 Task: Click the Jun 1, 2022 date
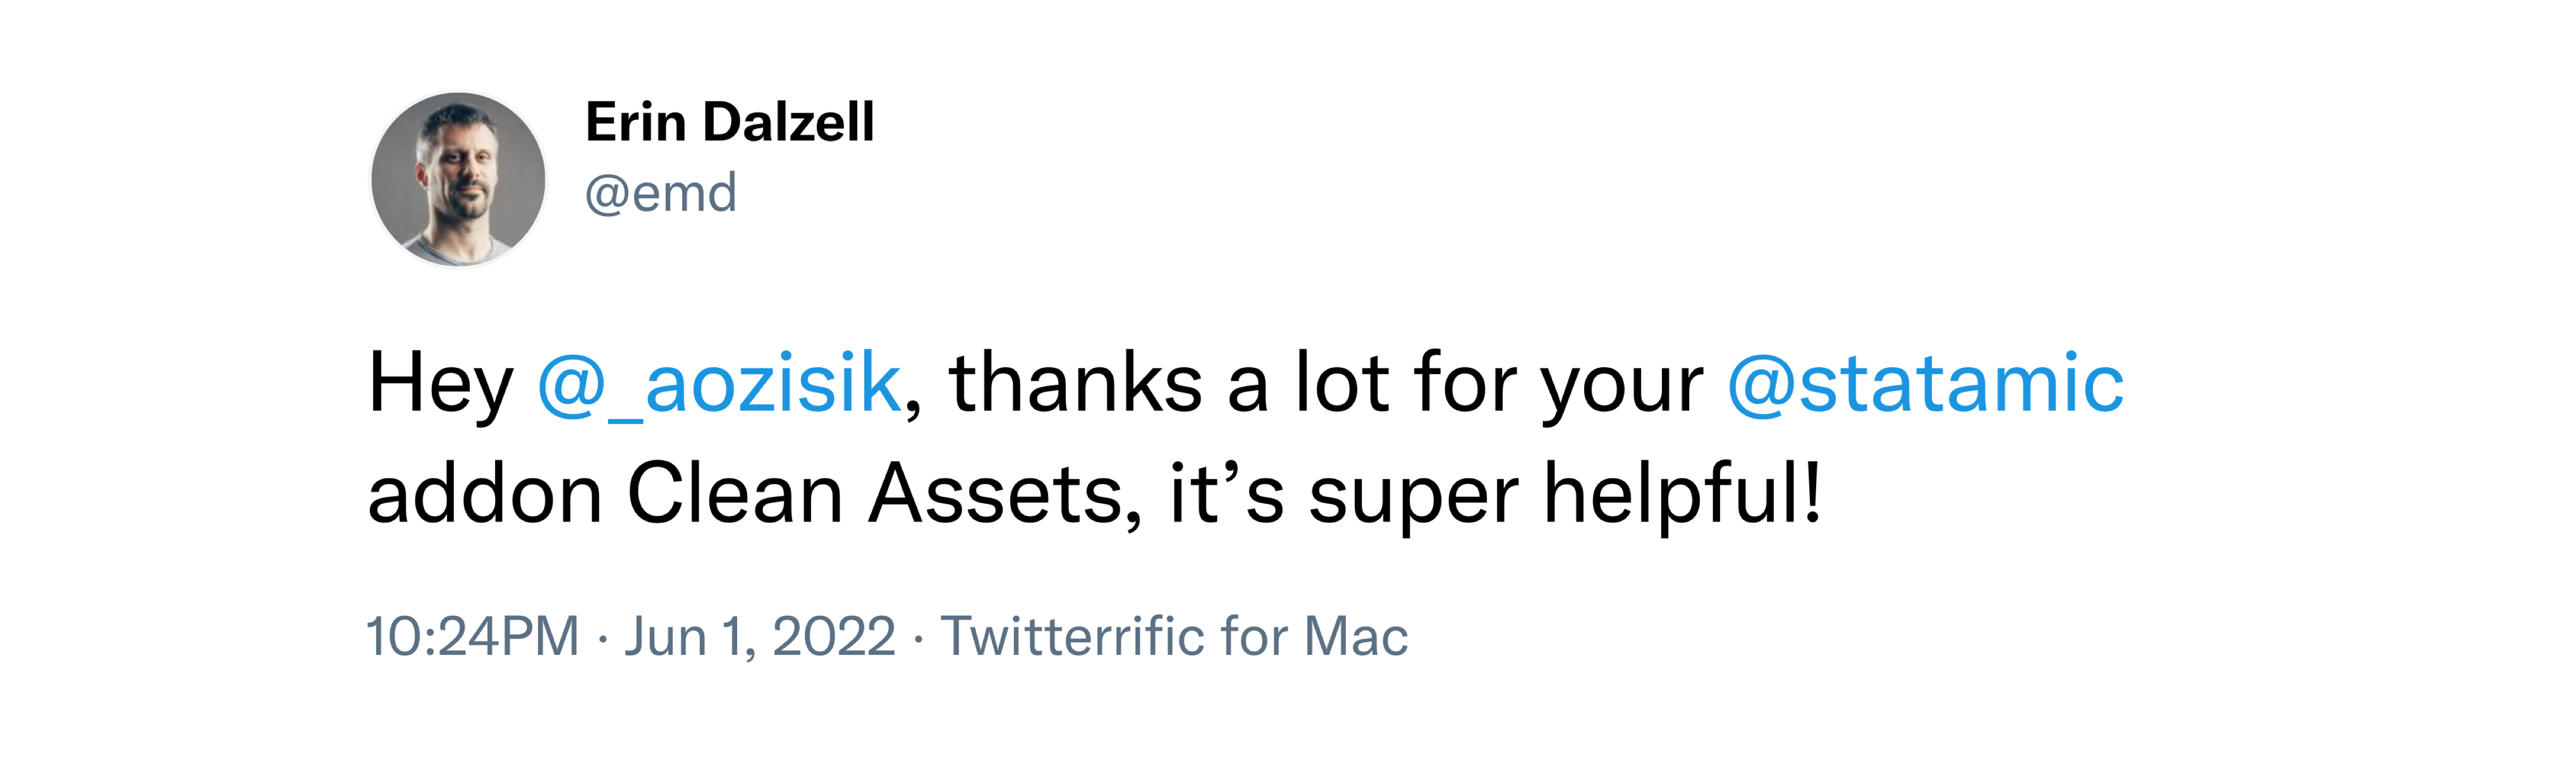pyautogui.click(x=760, y=636)
